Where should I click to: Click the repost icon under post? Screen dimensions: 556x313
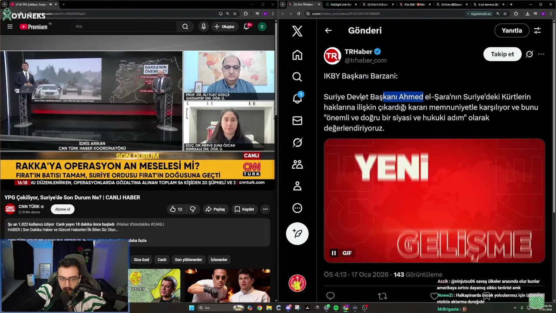382,296
